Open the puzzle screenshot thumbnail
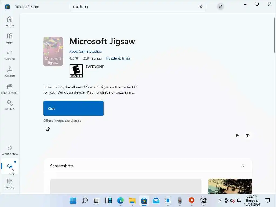Viewport: 276px width, 207px height. click(x=230, y=186)
